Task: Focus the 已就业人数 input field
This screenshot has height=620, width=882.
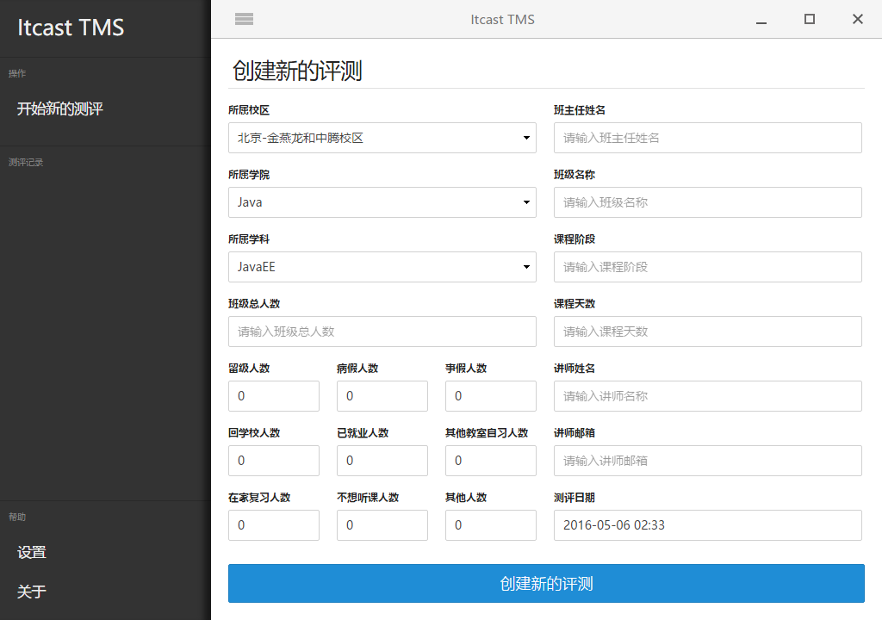Action: 382,461
